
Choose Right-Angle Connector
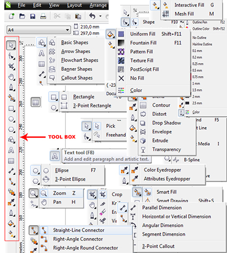click(x=78, y=239)
